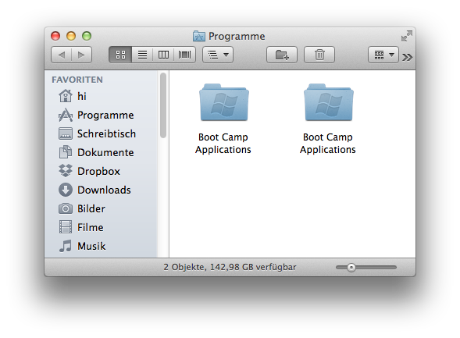Image resolution: width=460 pixels, height=338 pixels.
Task: Open the hi home folder in sidebar
Action: pos(101,96)
